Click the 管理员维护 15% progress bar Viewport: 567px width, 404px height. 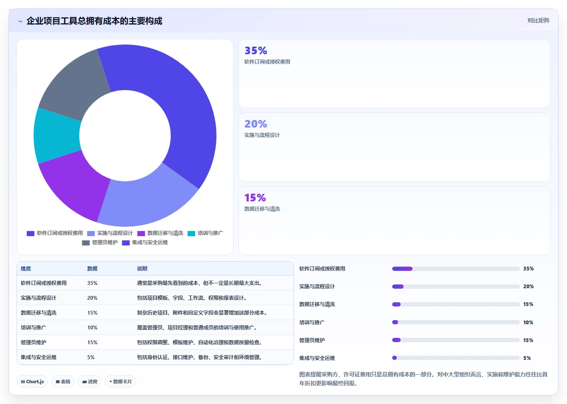click(x=456, y=340)
